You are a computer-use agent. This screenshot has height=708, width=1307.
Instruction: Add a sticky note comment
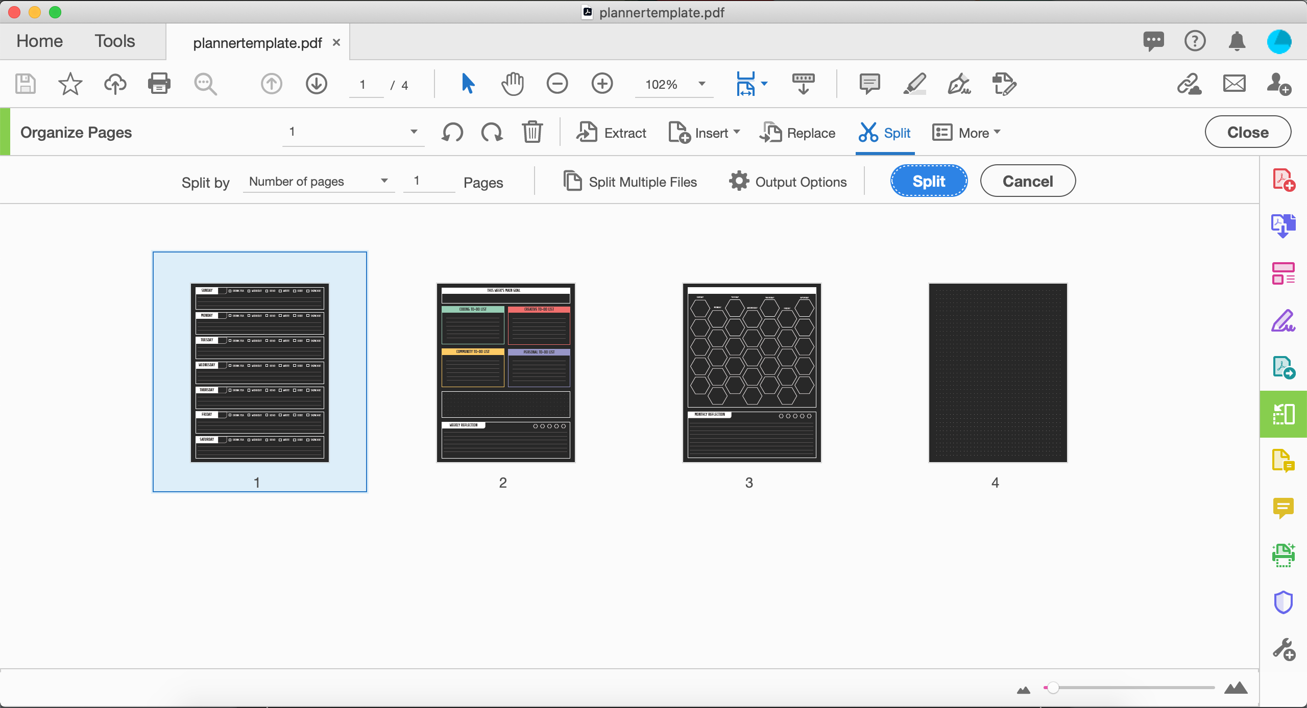click(869, 84)
